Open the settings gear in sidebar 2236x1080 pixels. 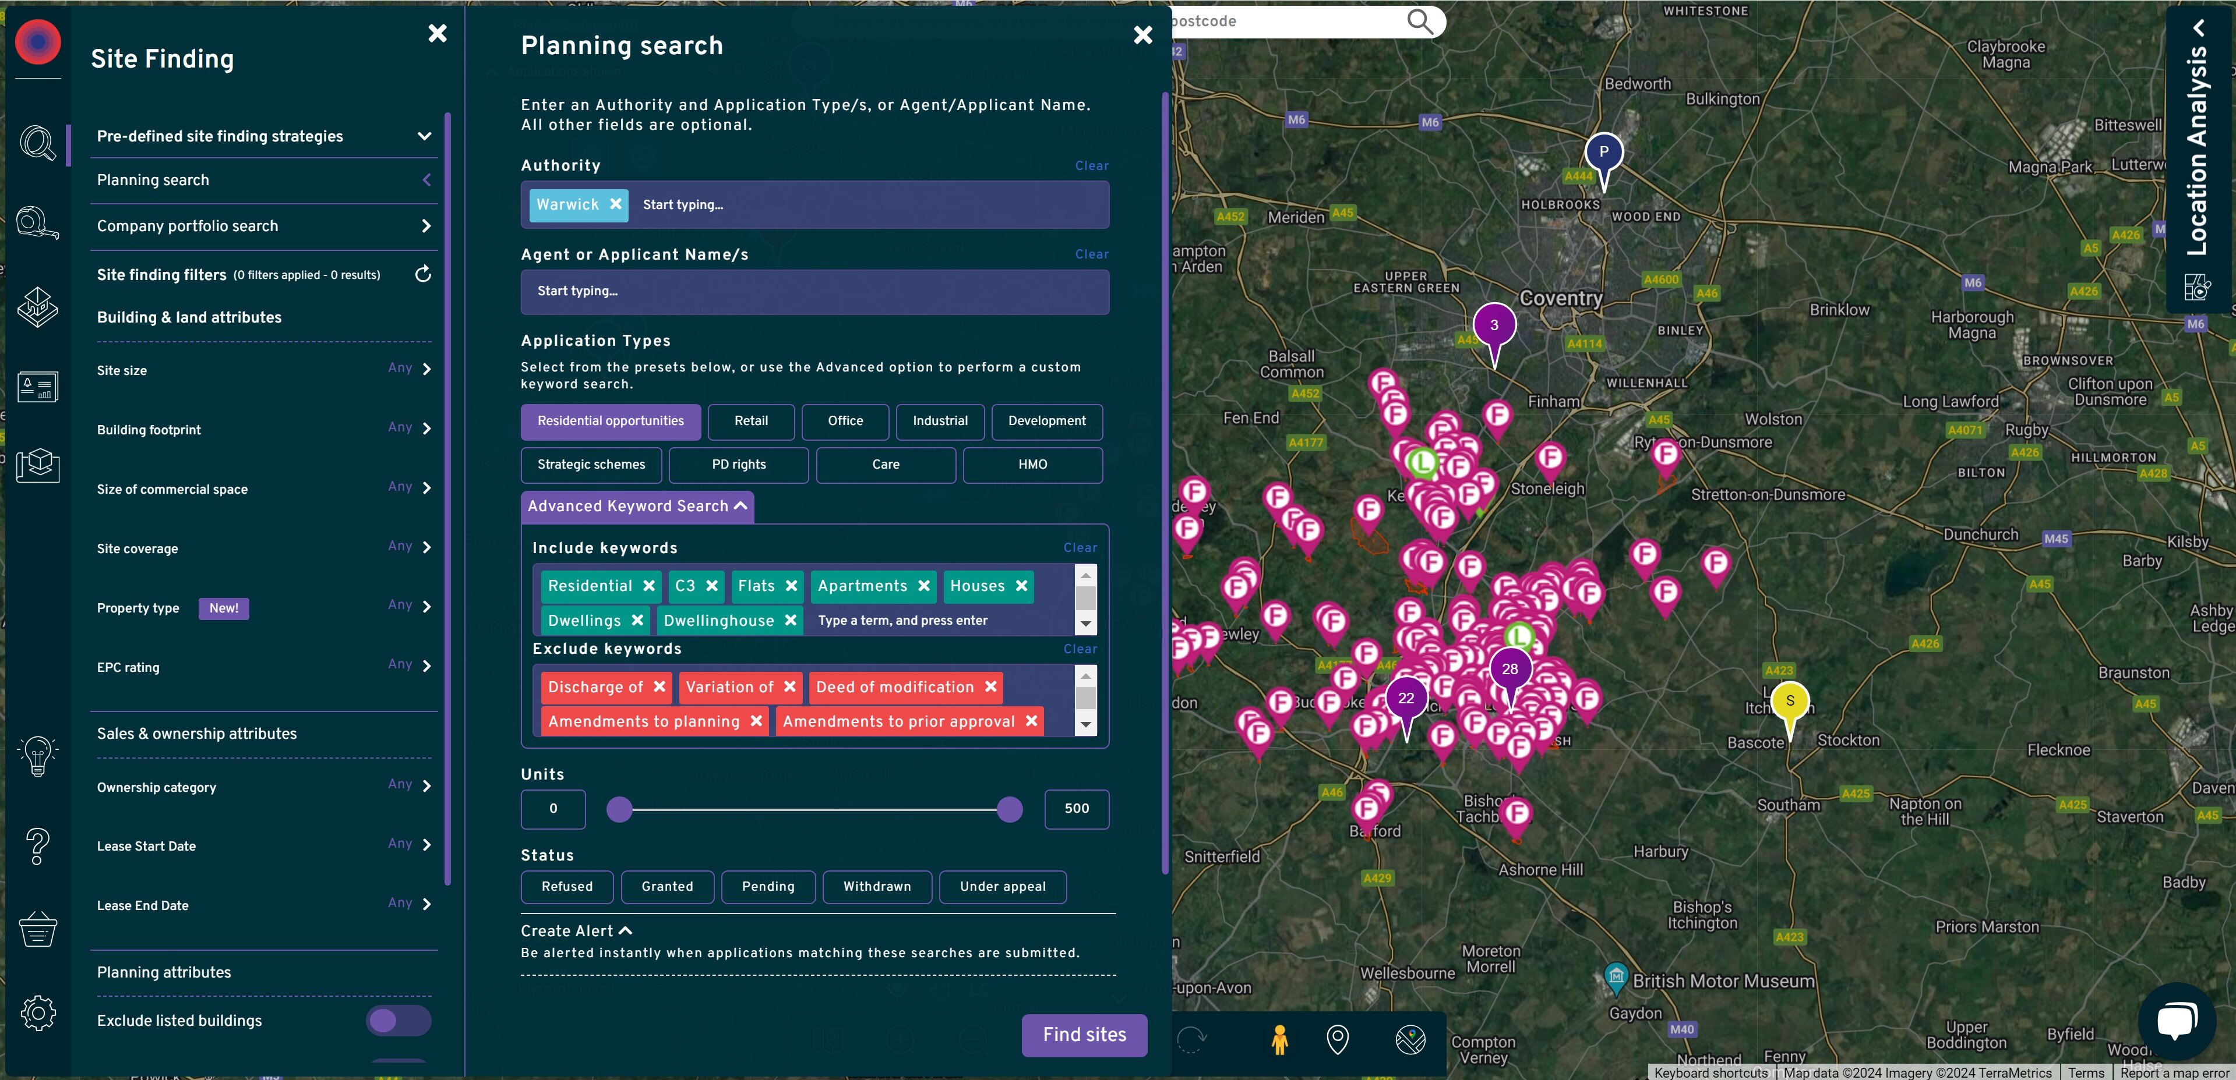[37, 1012]
